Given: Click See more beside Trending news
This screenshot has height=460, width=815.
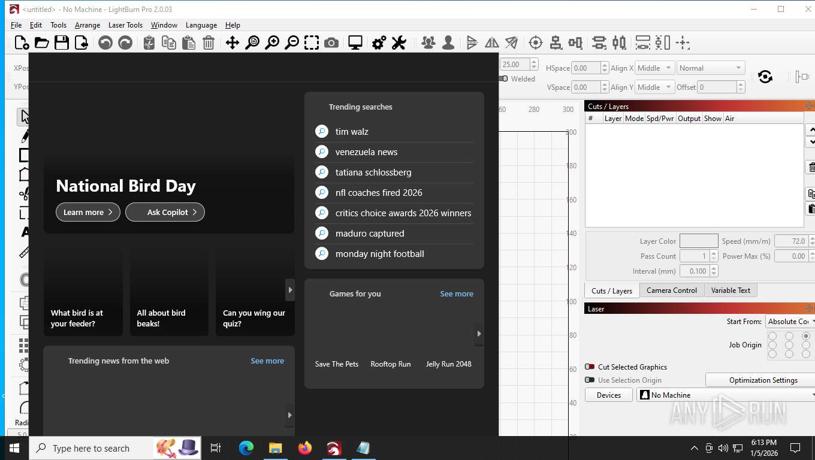Looking at the screenshot, I should coord(267,361).
